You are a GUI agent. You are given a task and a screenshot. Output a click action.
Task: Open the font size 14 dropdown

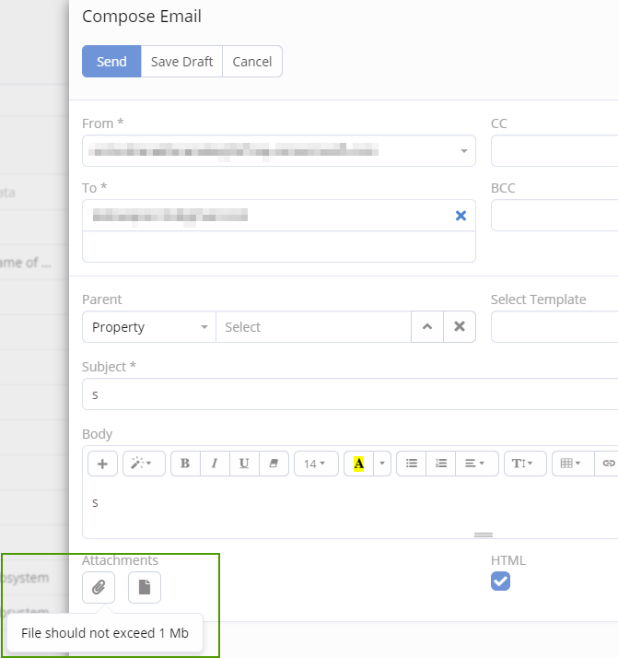point(316,464)
